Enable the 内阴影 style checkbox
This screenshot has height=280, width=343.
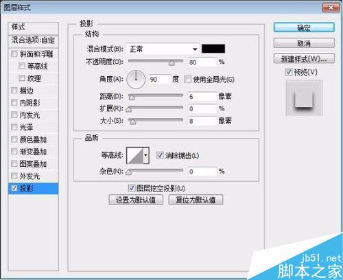[14, 103]
